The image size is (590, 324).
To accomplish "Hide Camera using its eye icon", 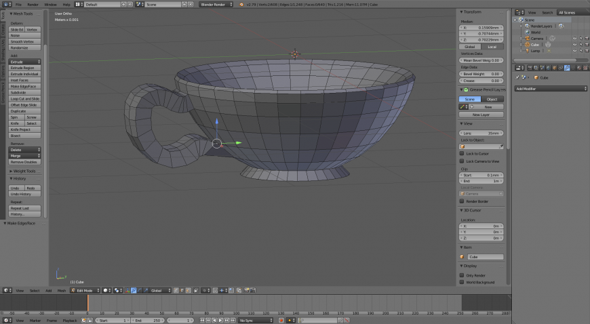I will (x=574, y=39).
